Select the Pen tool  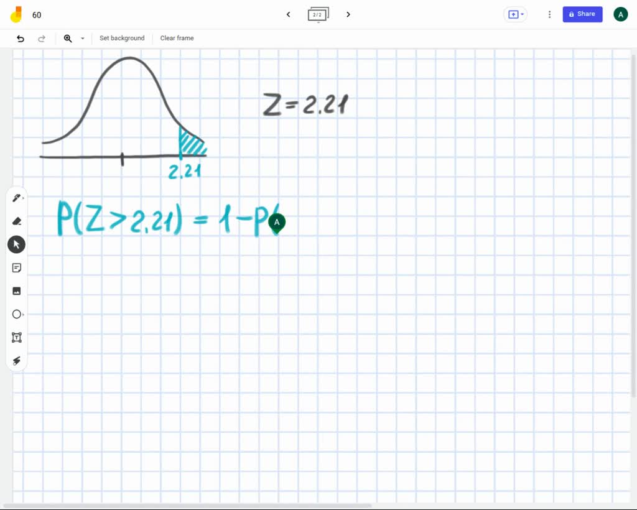[x=16, y=197]
